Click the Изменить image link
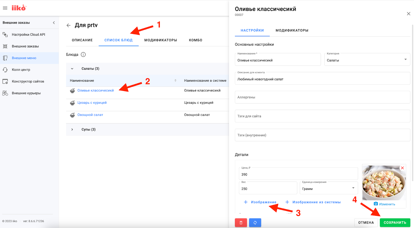 point(387,204)
